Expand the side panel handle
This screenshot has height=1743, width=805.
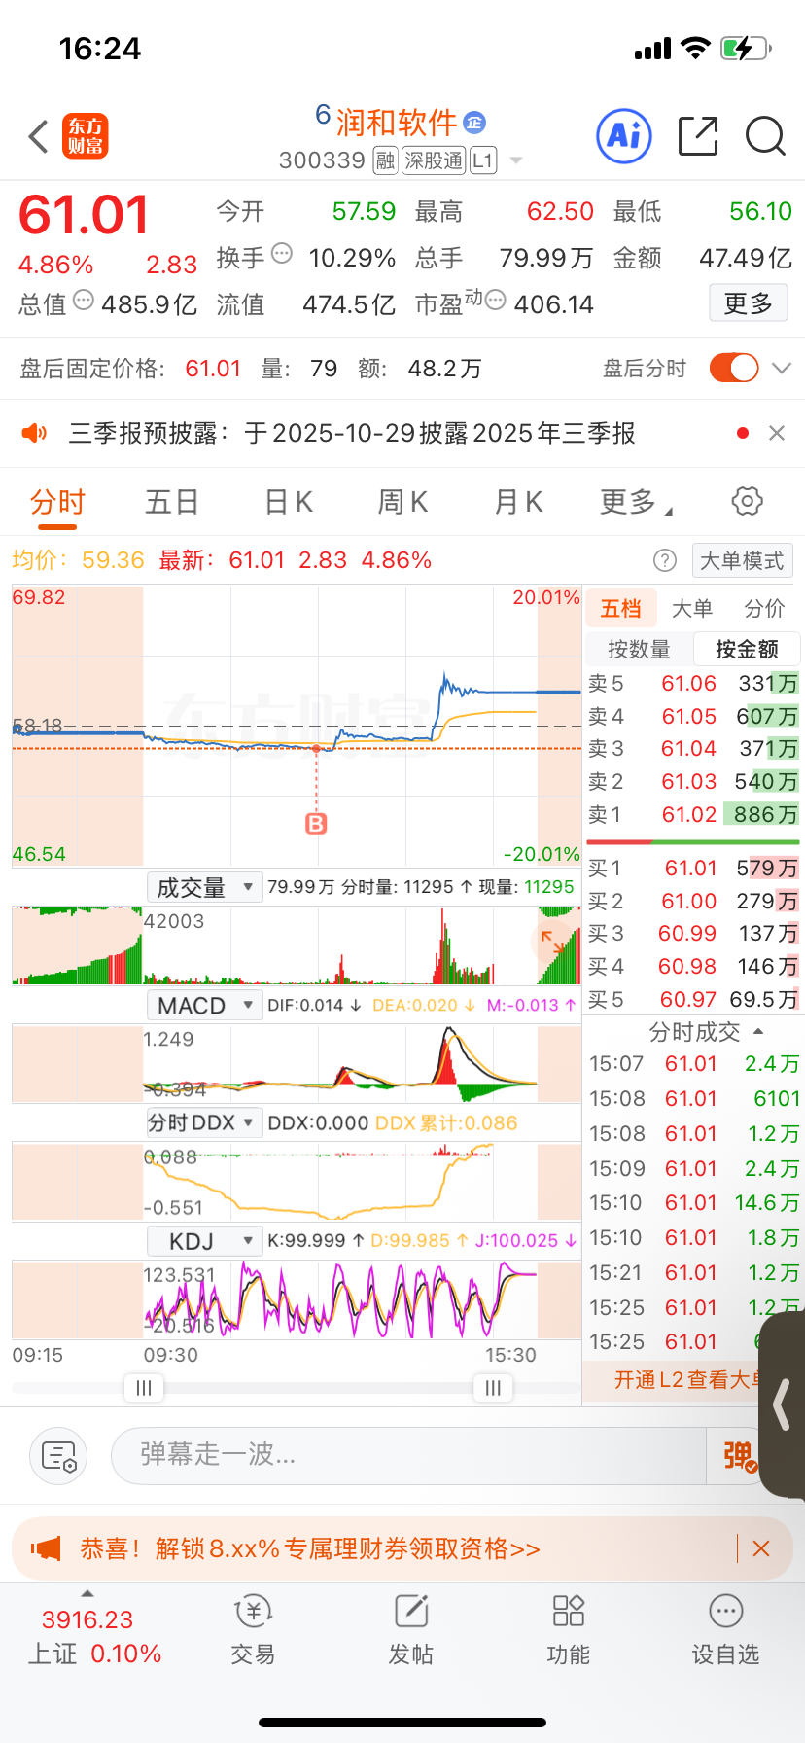coord(782,1405)
